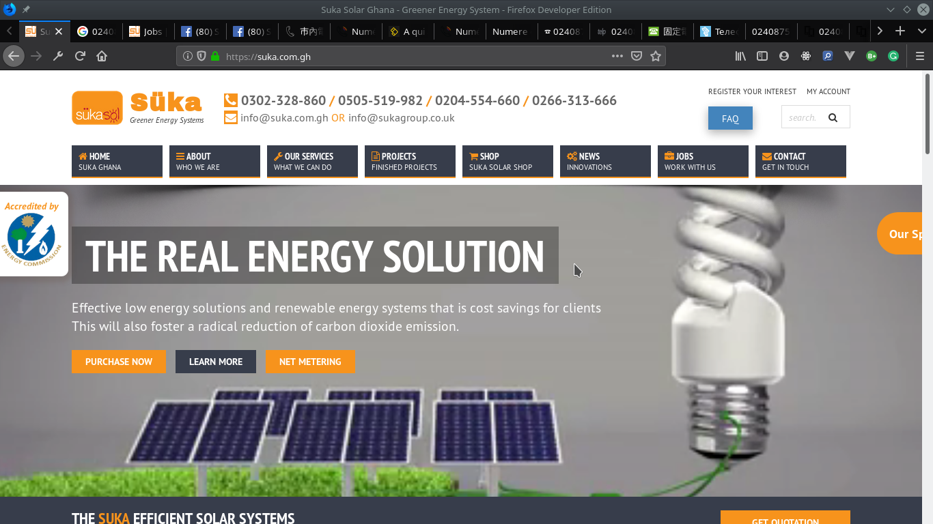Open OUR SERVICES menu item
The height and width of the screenshot is (524, 933).
click(x=312, y=161)
